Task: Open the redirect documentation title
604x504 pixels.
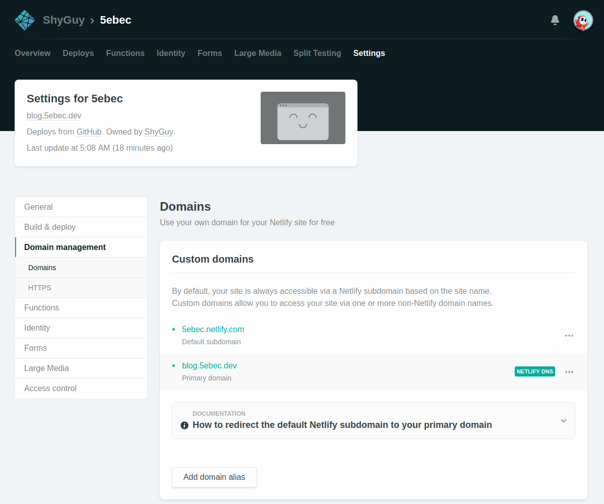Action: [x=342, y=425]
